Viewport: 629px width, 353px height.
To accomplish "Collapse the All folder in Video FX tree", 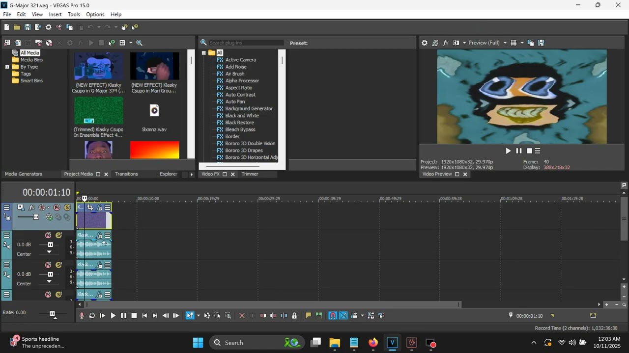I will tap(203, 53).
